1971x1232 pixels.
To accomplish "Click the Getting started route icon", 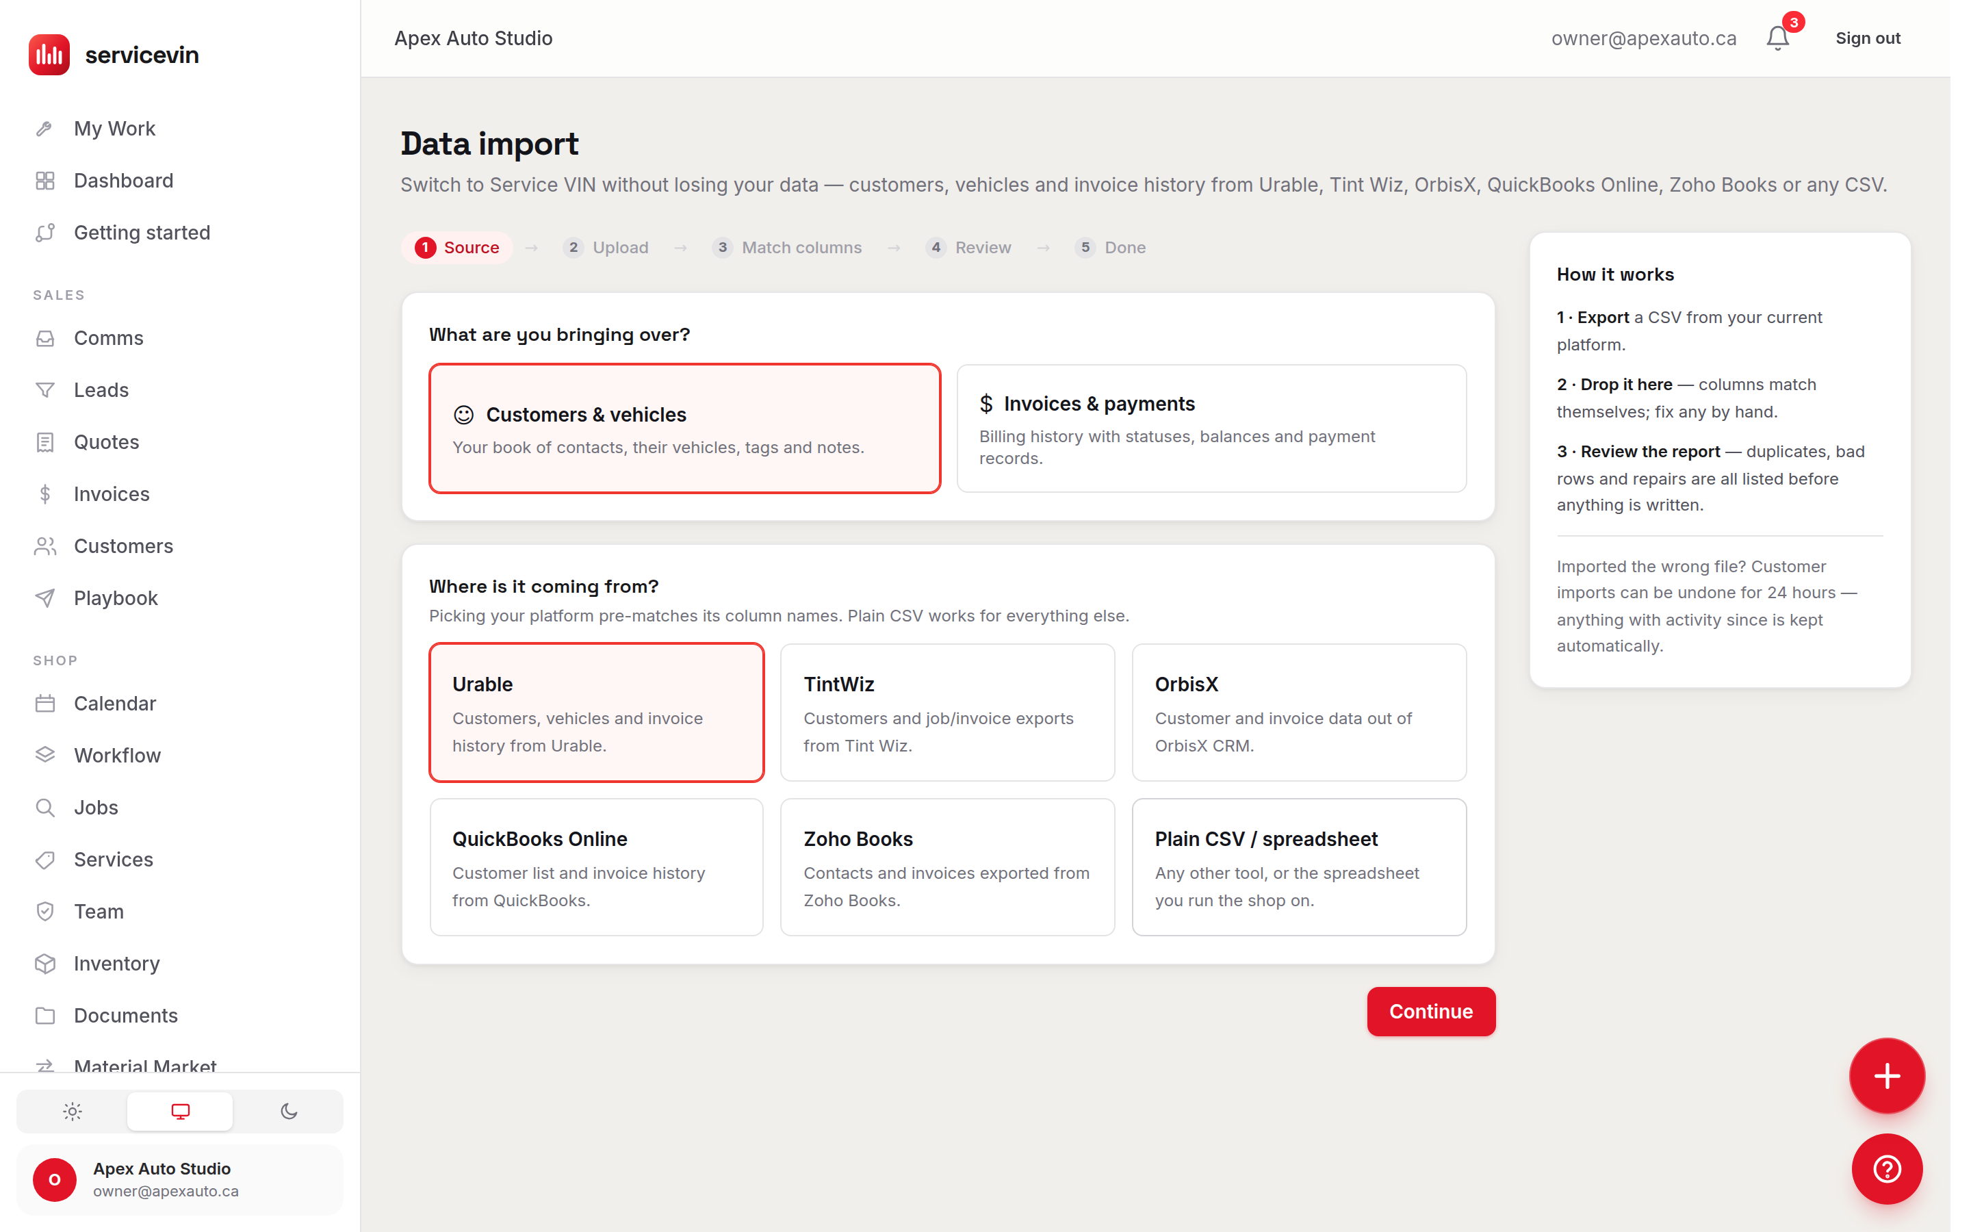I will 44,233.
